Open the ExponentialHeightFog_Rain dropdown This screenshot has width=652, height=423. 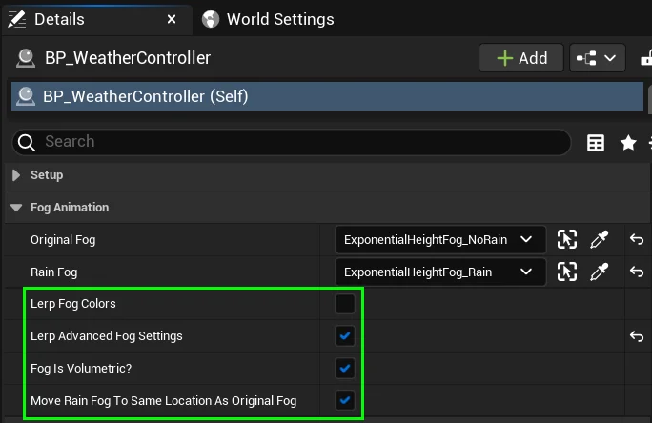(x=439, y=272)
